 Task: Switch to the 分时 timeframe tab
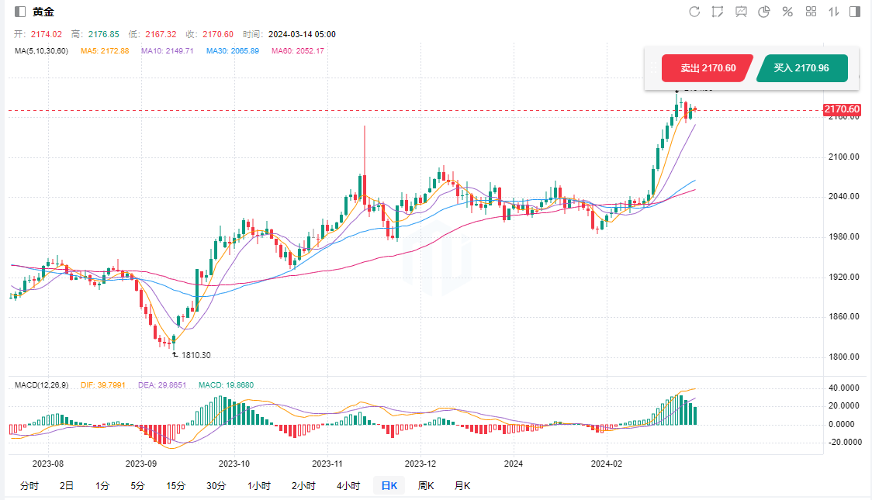[x=29, y=486]
